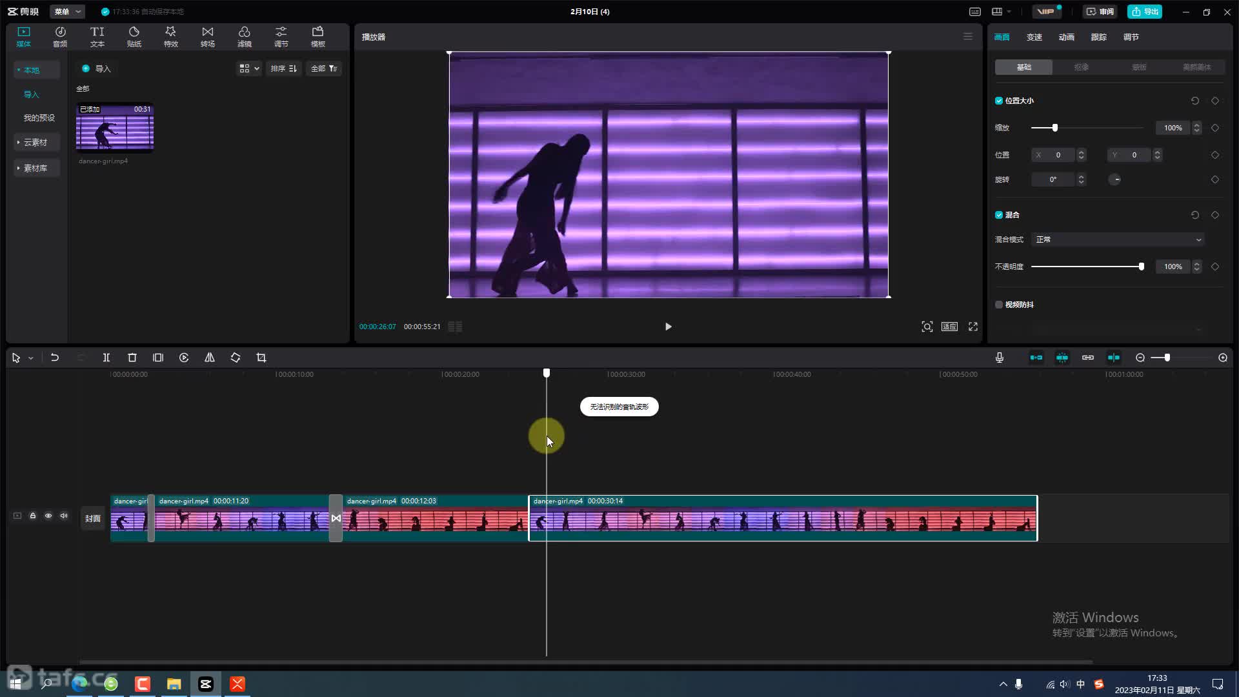The width and height of the screenshot is (1239, 697).
Task: Switch to the 跟踪 tracking tab
Action: pyautogui.click(x=1099, y=37)
